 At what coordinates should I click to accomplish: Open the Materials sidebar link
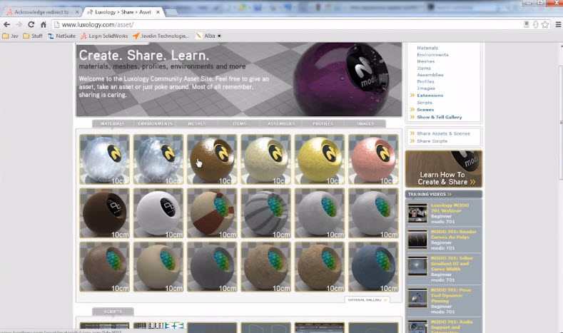click(427, 48)
